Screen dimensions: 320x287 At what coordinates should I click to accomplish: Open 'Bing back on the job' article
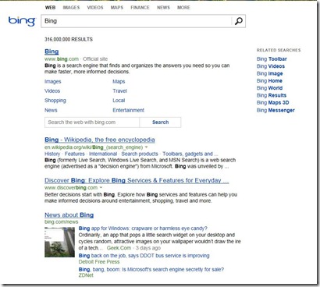(x=144, y=256)
